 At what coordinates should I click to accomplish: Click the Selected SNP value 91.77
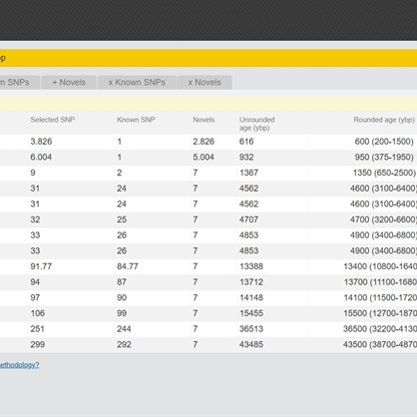click(41, 266)
